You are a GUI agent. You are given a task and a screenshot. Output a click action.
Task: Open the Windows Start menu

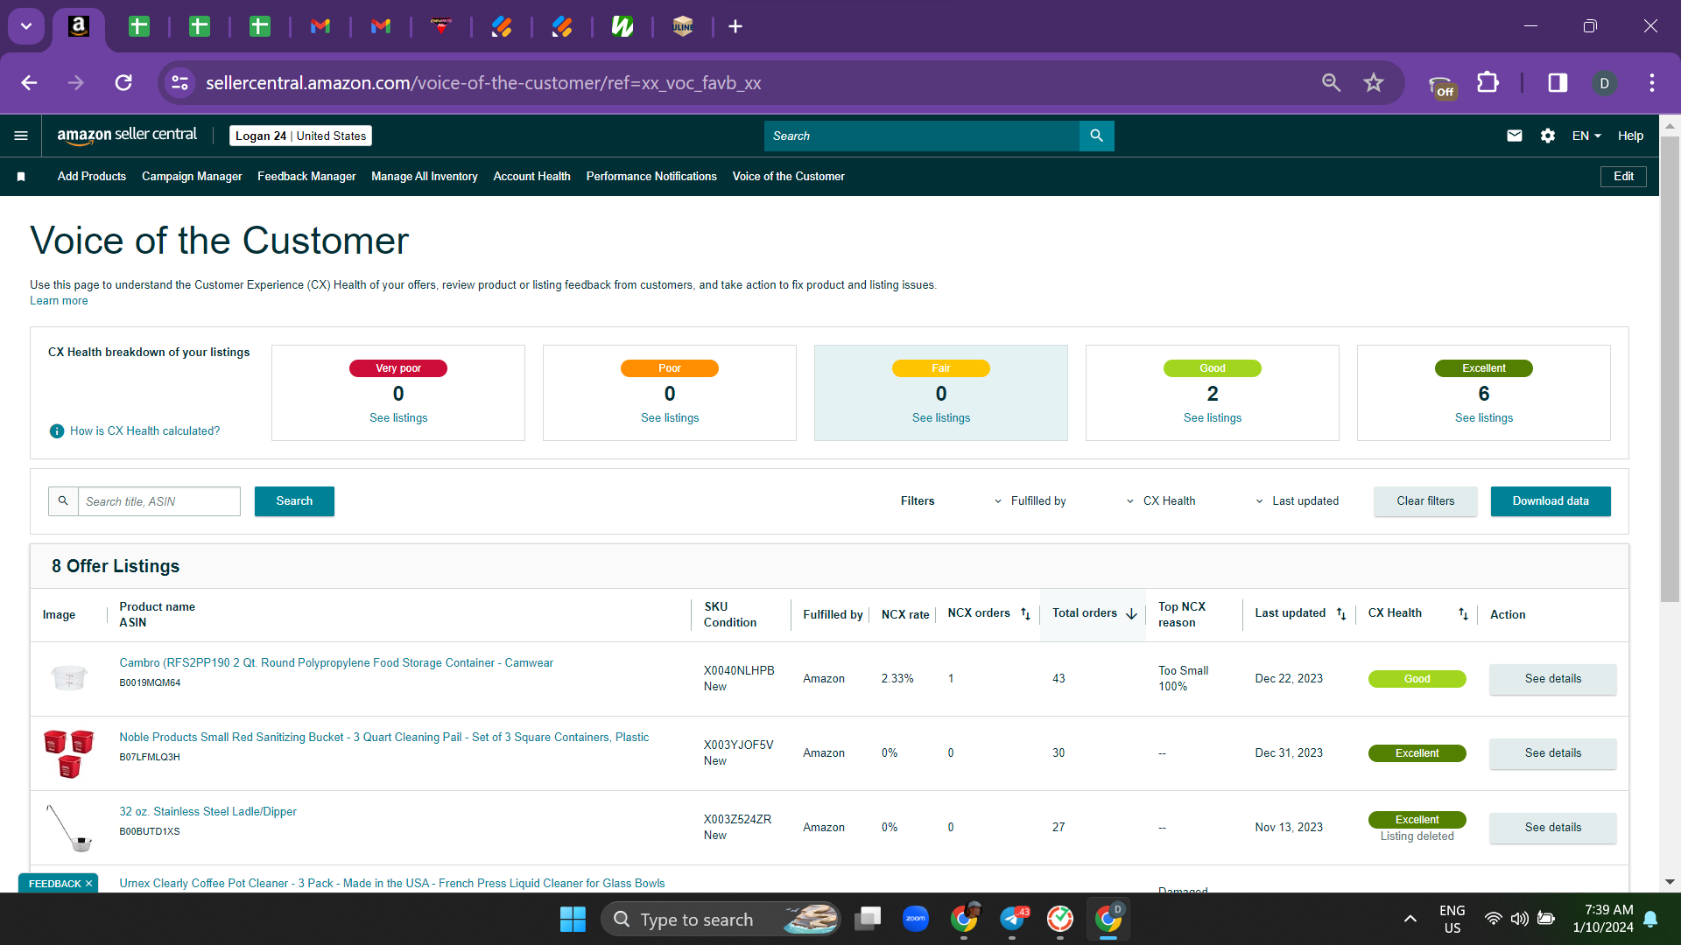[x=573, y=920]
